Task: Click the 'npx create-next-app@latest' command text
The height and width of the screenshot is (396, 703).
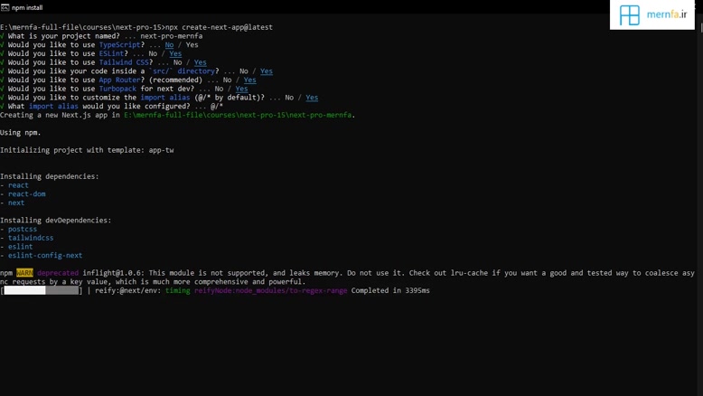Action: [x=219, y=27]
